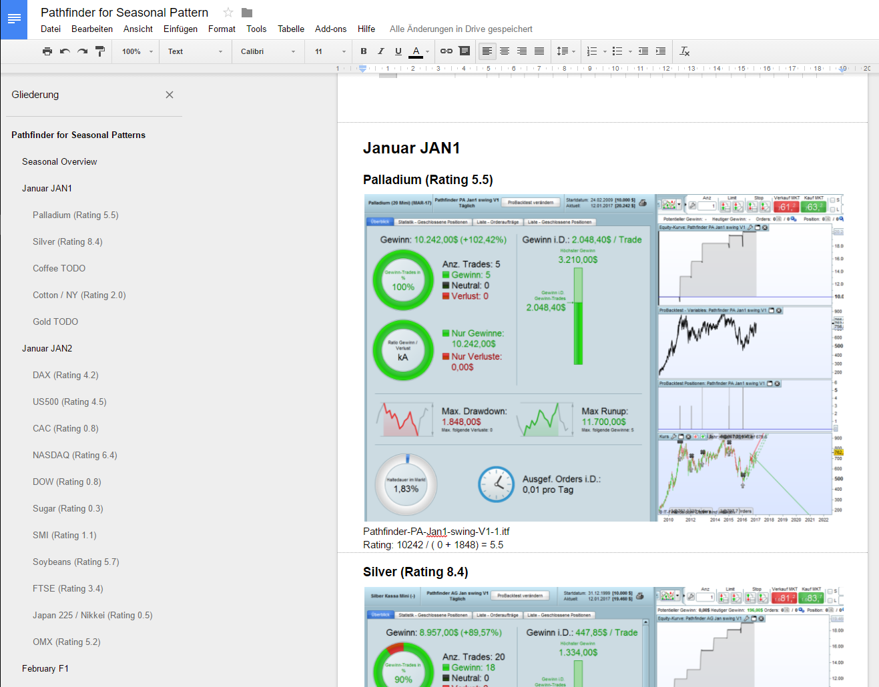This screenshot has height=687, width=879.
Task: Jump to Palladium (Rating 5.5) outline entry
Action: 75,215
